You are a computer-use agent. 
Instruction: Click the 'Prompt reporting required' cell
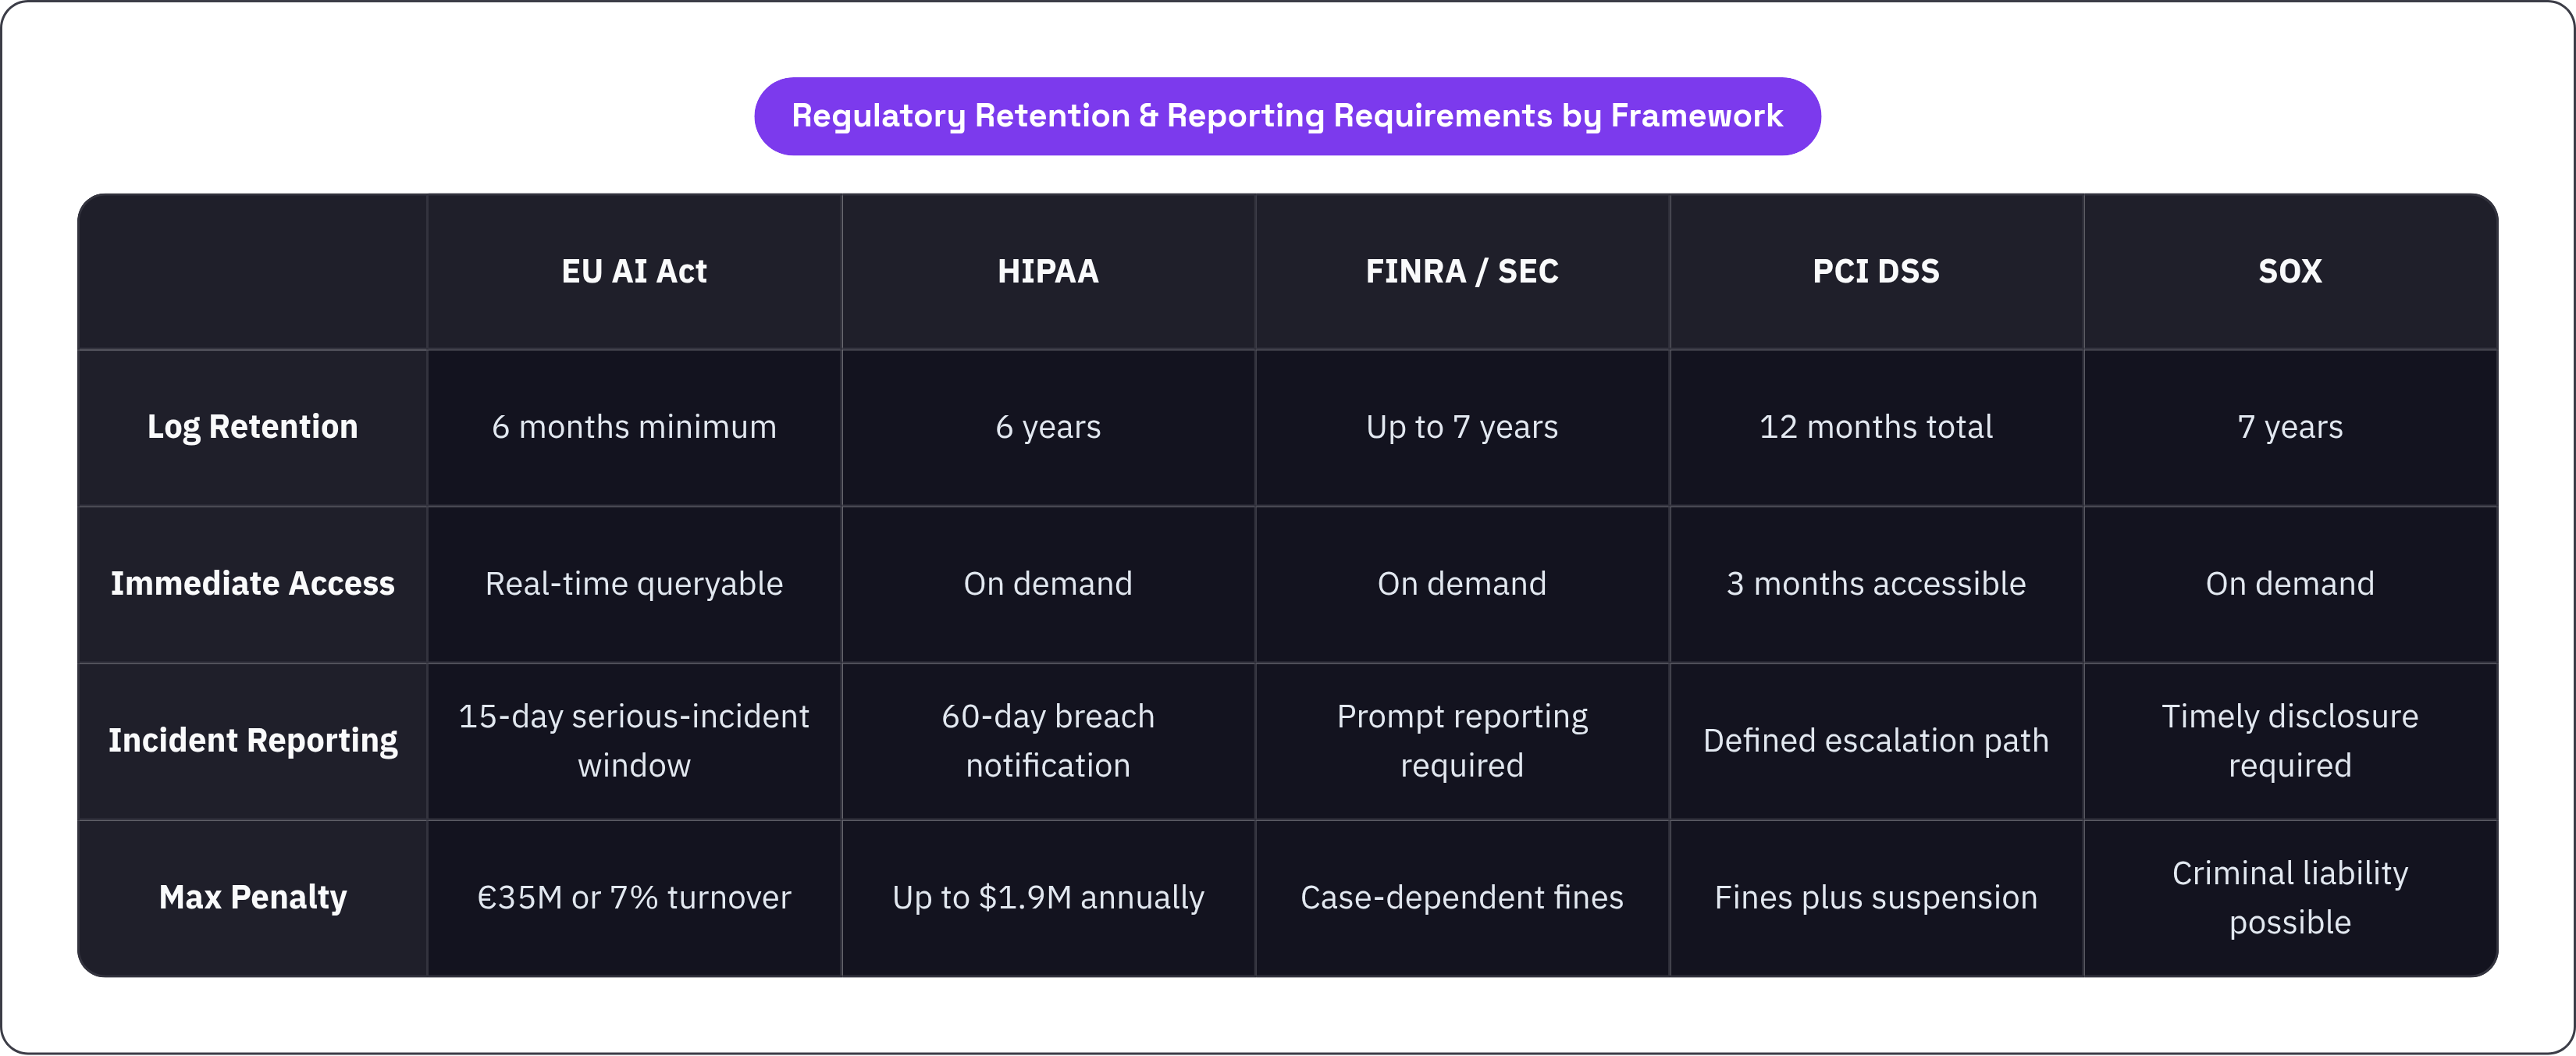pyautogui.click(x=1462, y=741)
